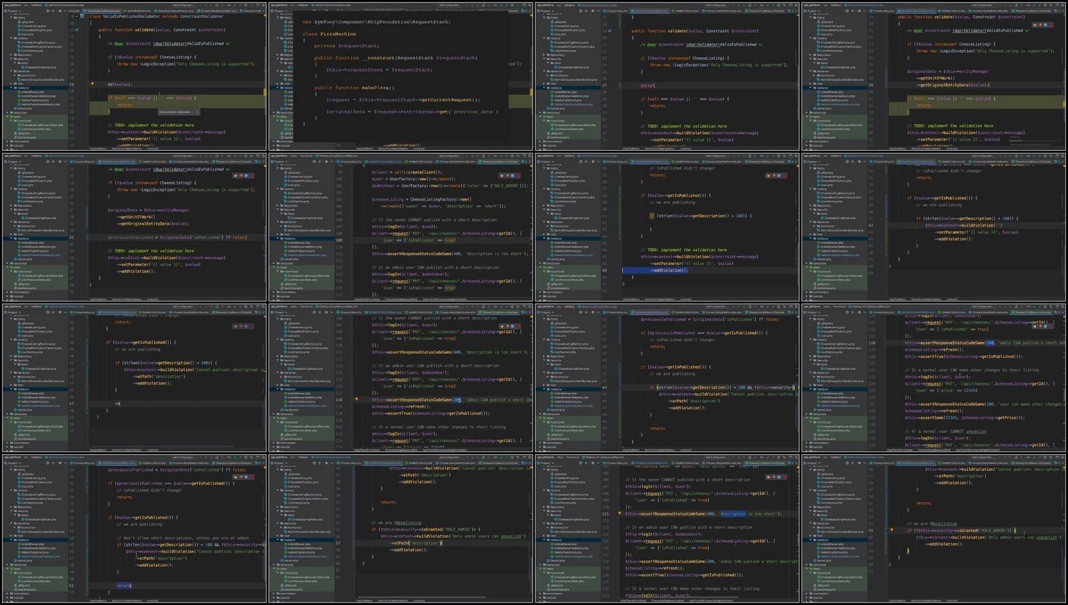The height and width of the screenshot is (605, 1068).
Task: Open the frame with 're' being typed on line 47
Action: [133, 378]
